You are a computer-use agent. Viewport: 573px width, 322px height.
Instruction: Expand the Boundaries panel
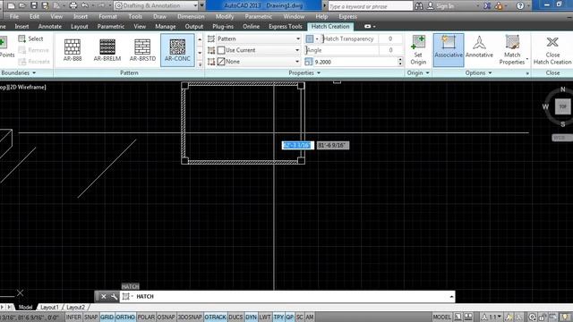point(19,73)
